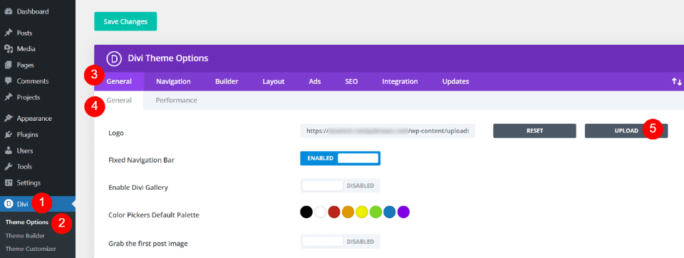Click Grab the first post image label
Screen dimensions: 684x258
click(x=148, y=244)
